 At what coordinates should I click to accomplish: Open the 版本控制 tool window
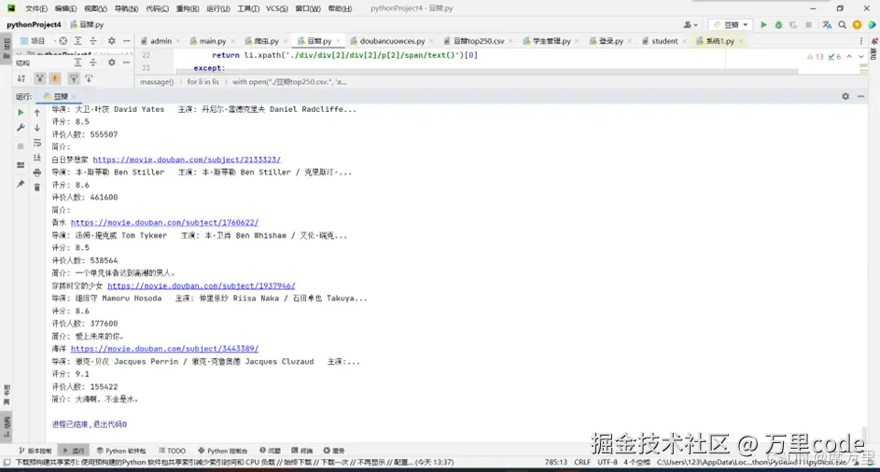(x=35, y=451)
